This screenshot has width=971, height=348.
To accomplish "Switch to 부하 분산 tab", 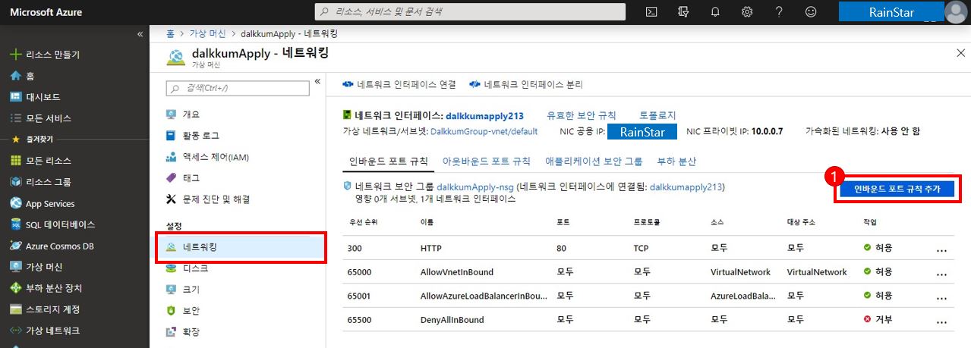I will 676,161.
